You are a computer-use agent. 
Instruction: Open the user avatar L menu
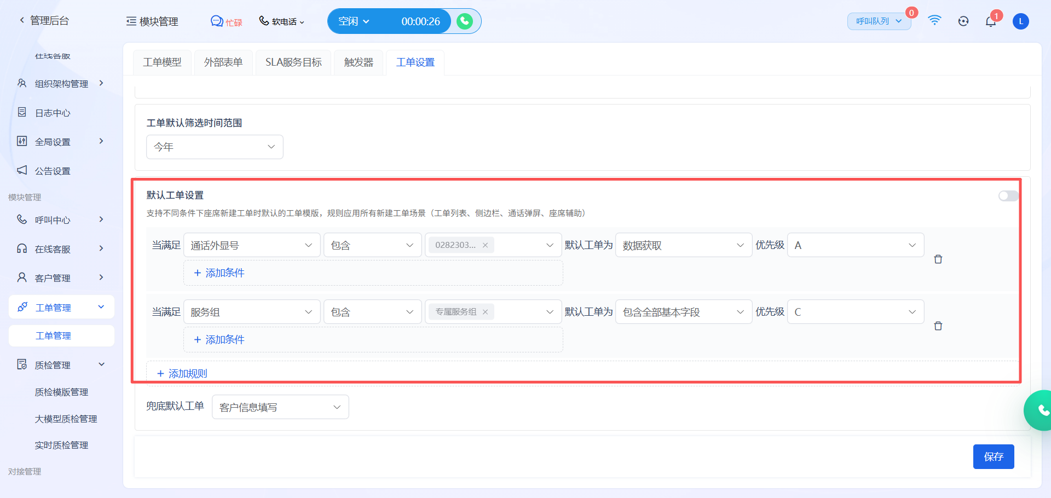[1021, 21]
